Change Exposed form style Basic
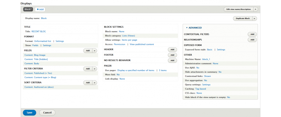 210,49
